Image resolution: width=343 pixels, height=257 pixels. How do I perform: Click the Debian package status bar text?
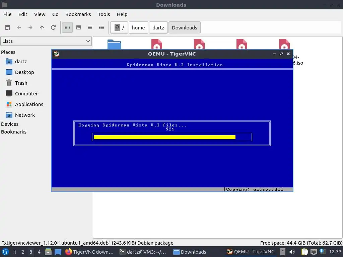(87, 243)
